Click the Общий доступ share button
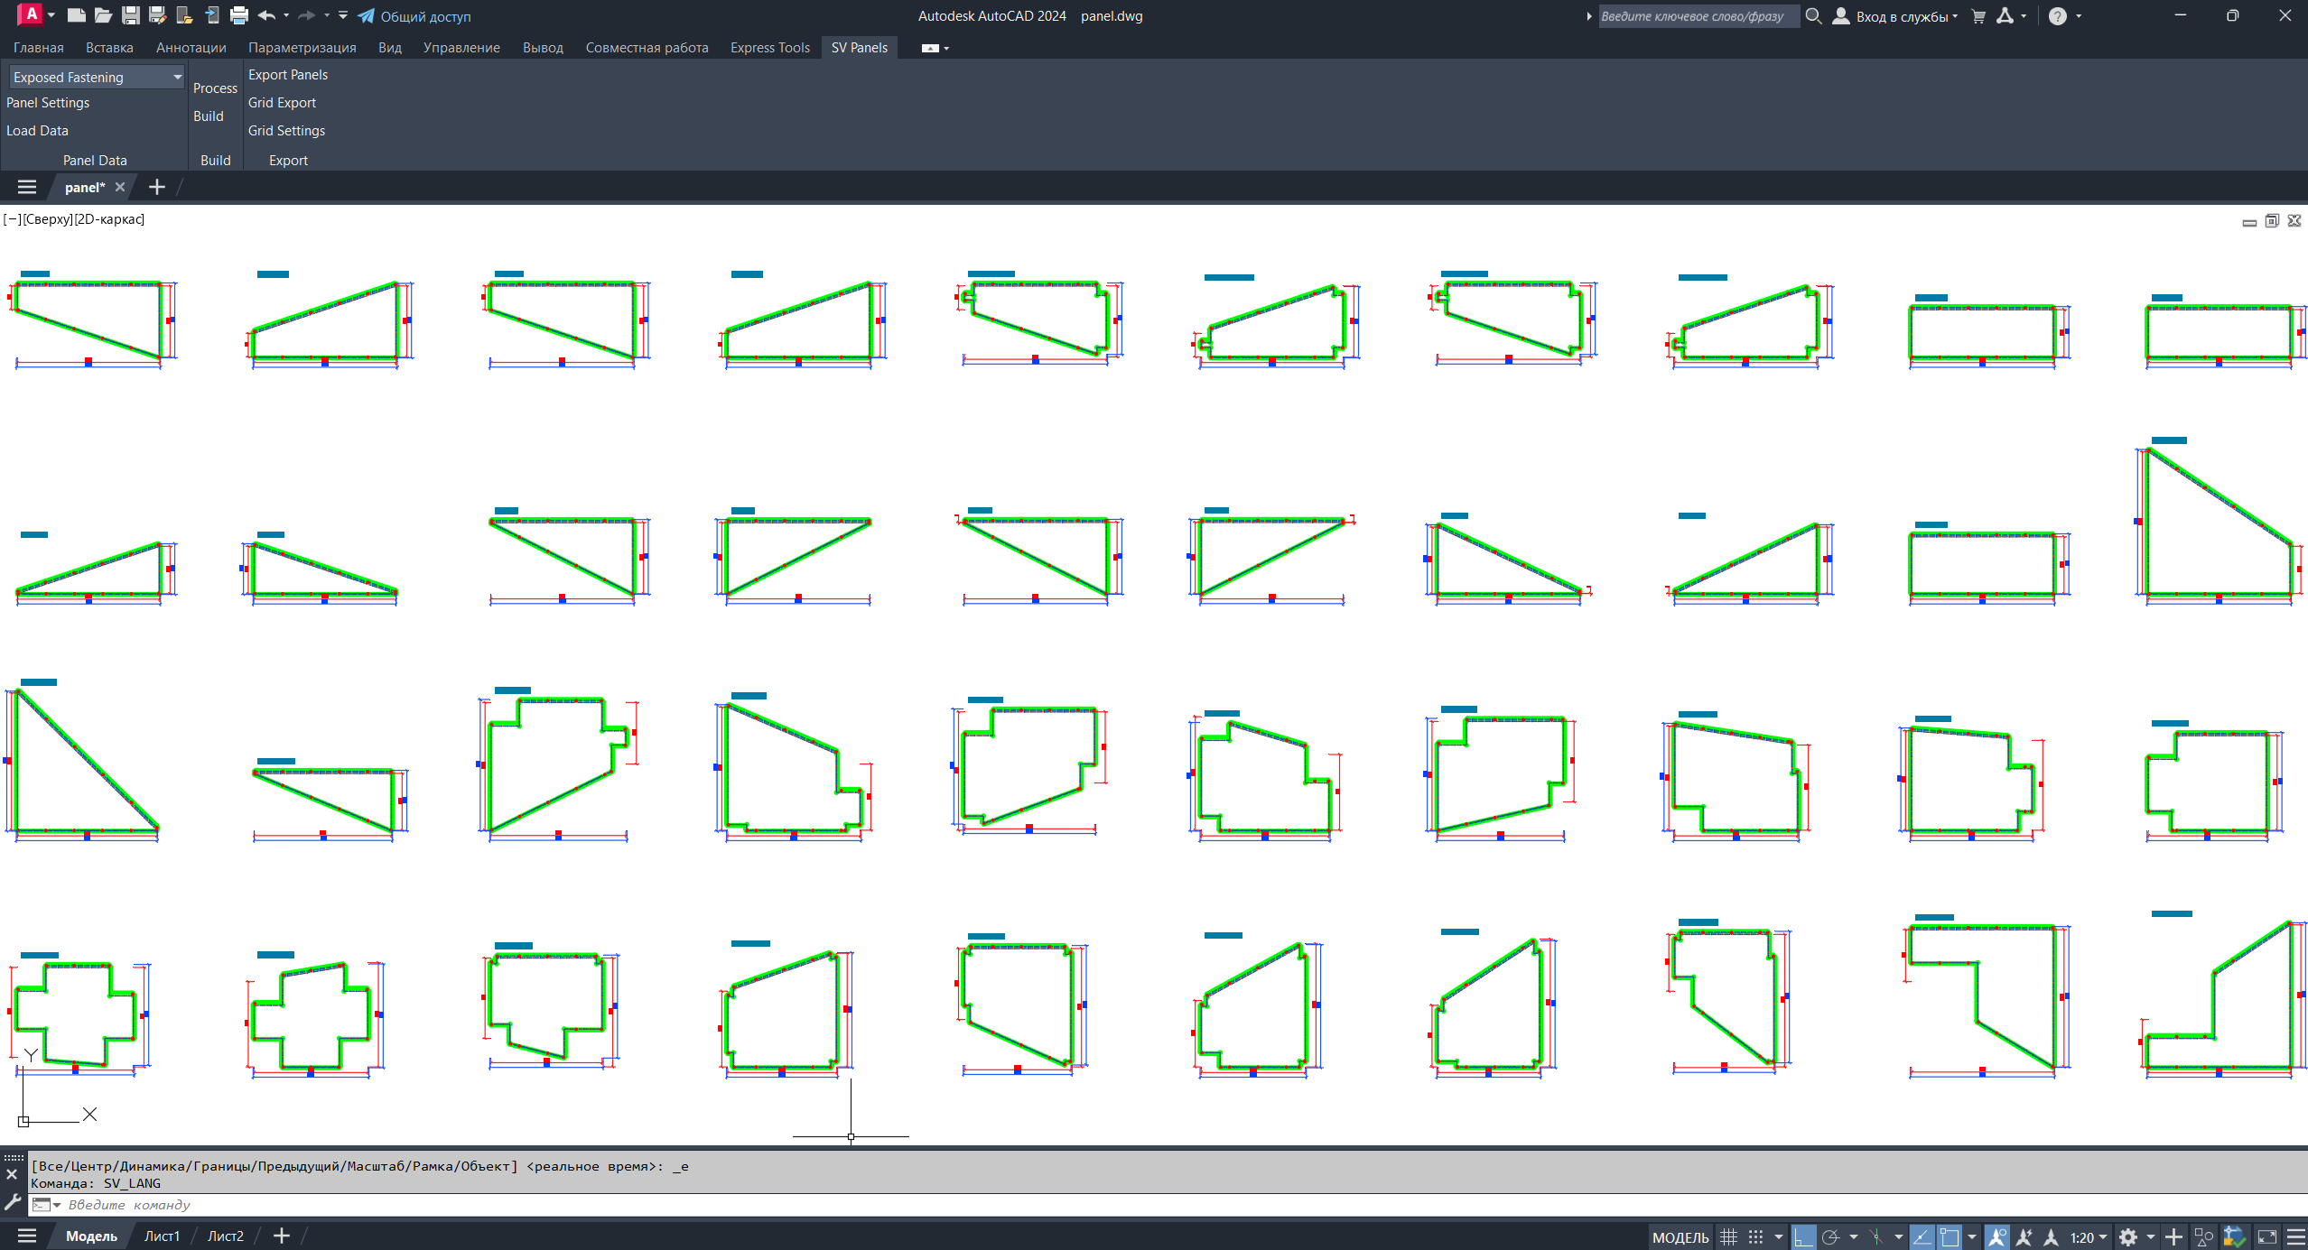 (x=414, y=16)
